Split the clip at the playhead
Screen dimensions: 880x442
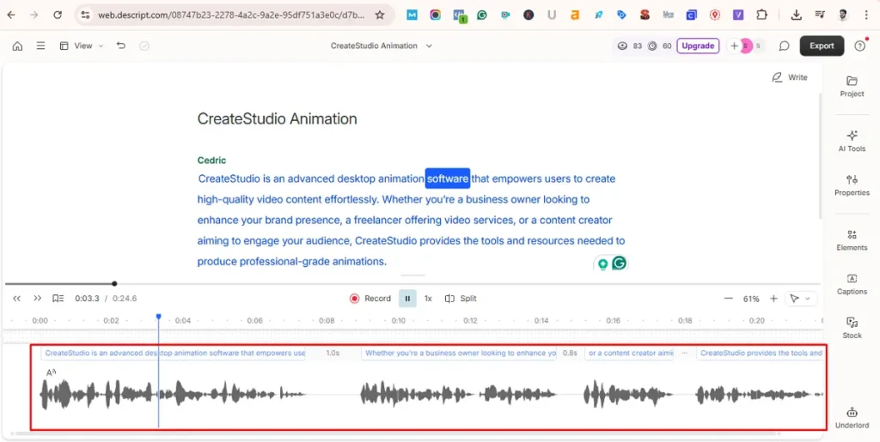click(461, 299)
